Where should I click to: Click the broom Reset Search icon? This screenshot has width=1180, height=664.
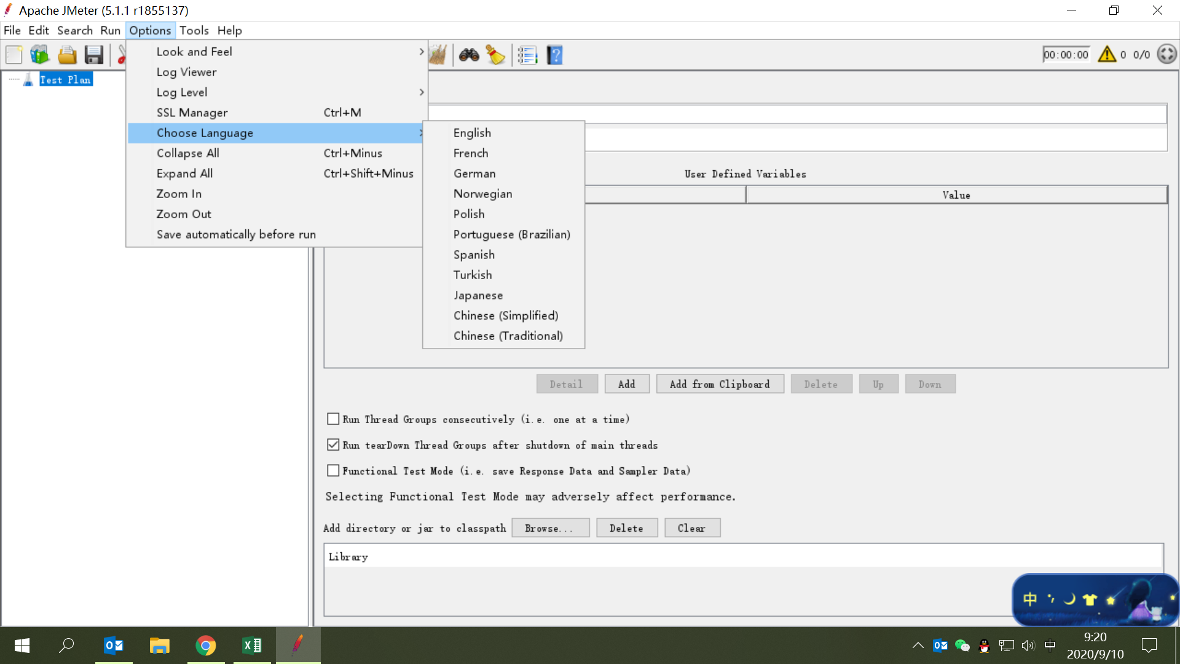click(495, 55)
